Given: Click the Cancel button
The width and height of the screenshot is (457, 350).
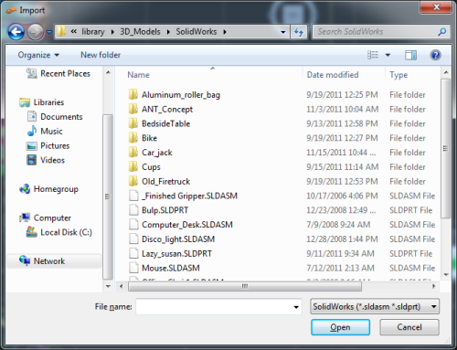Looking at the screenshot, I should coord(409,327).
